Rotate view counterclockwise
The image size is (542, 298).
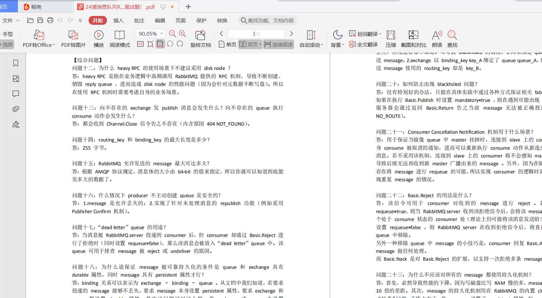pyautogui.click(x=170, y=44)
